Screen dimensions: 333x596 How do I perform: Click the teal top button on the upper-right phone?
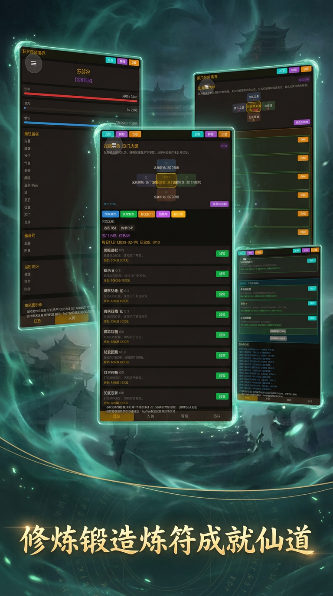282,71
